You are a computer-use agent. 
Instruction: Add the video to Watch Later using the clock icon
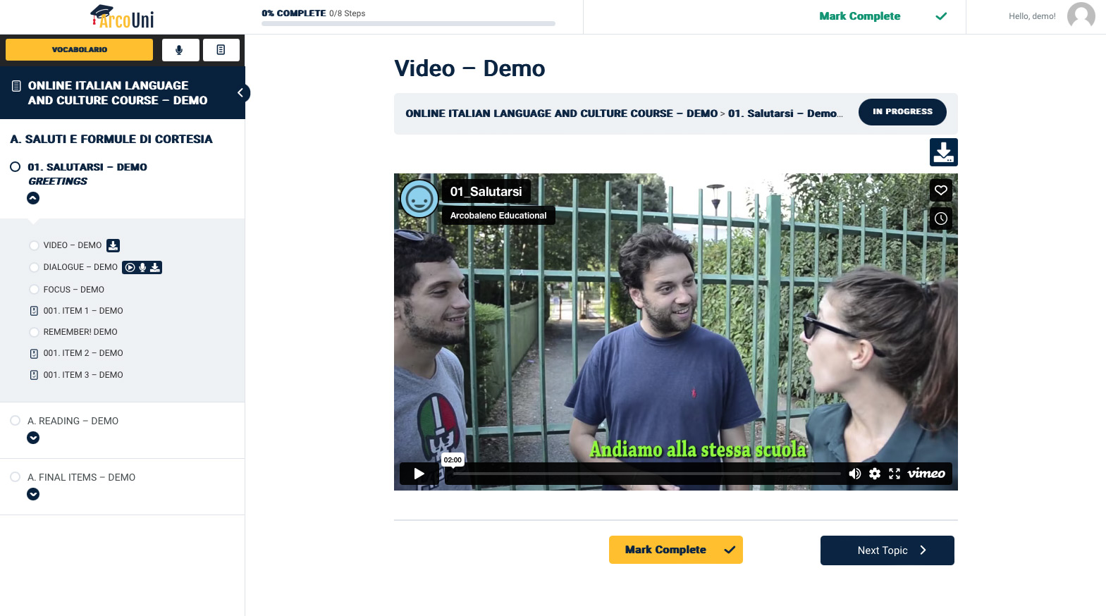tap(941, 218)
